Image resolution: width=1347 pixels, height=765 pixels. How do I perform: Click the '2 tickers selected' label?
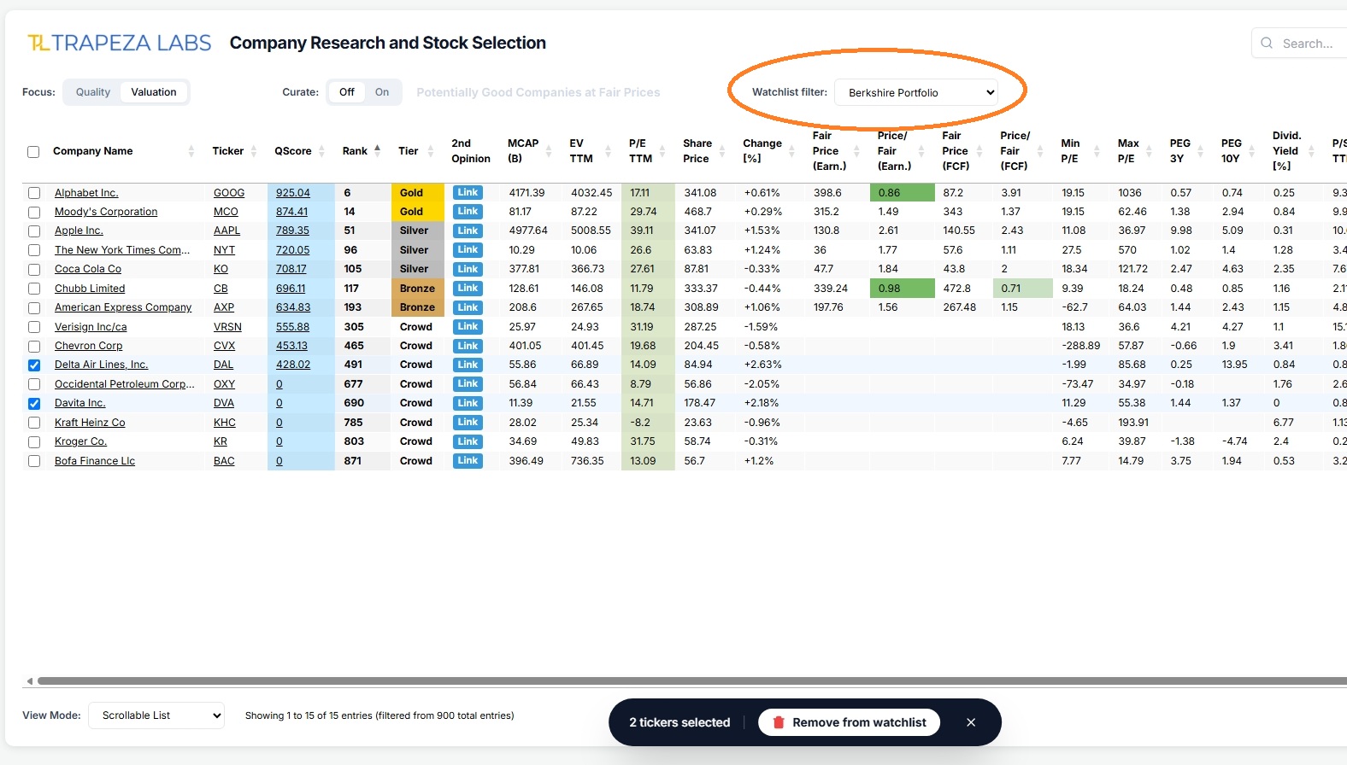tap(679, 722)
